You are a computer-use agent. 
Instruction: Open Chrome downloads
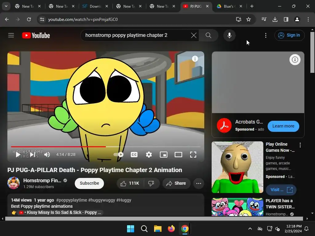(x=275, y=19)
